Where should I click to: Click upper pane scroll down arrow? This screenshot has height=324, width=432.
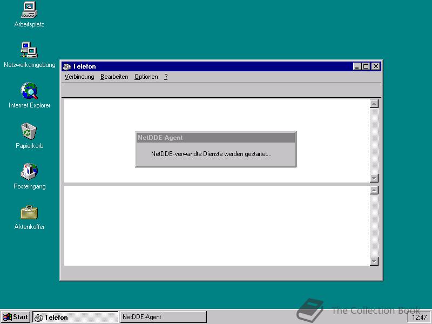point(374,178)
